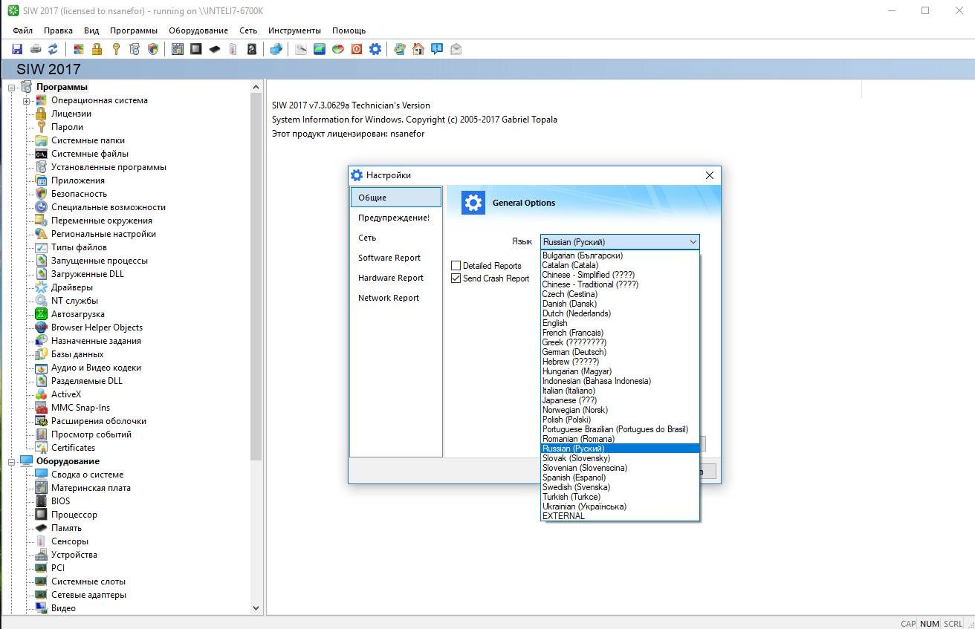
Task: Click the Print icon in the toolbar
Action: pos(35,49)
